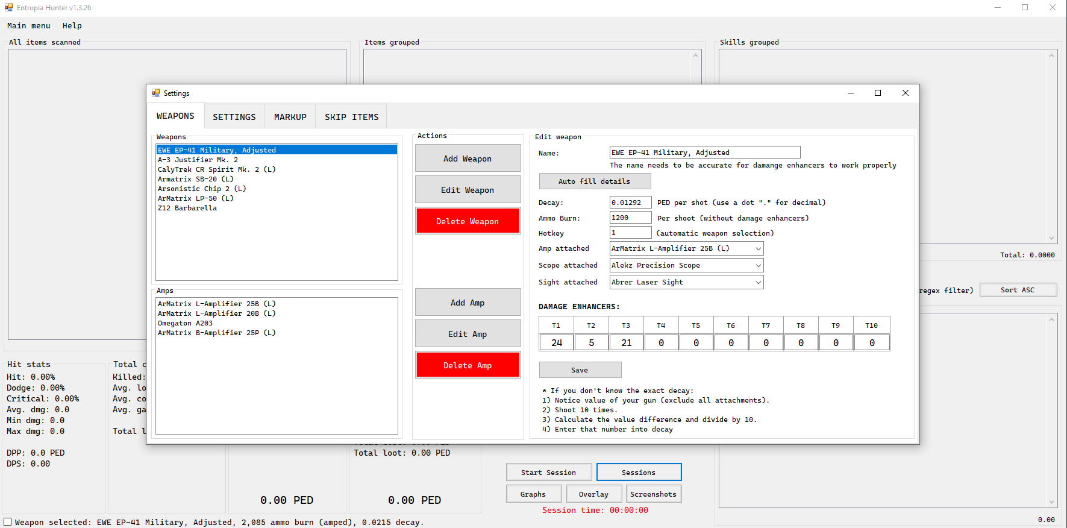Viewport: 1067px width, 528px height.
Task: Click the Edit Amp button
Action: 468,334
